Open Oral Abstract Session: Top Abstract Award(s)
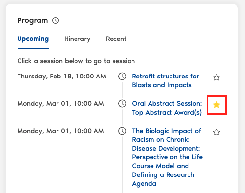The width and height of the screenshot is (245, 193). point(167,108)
